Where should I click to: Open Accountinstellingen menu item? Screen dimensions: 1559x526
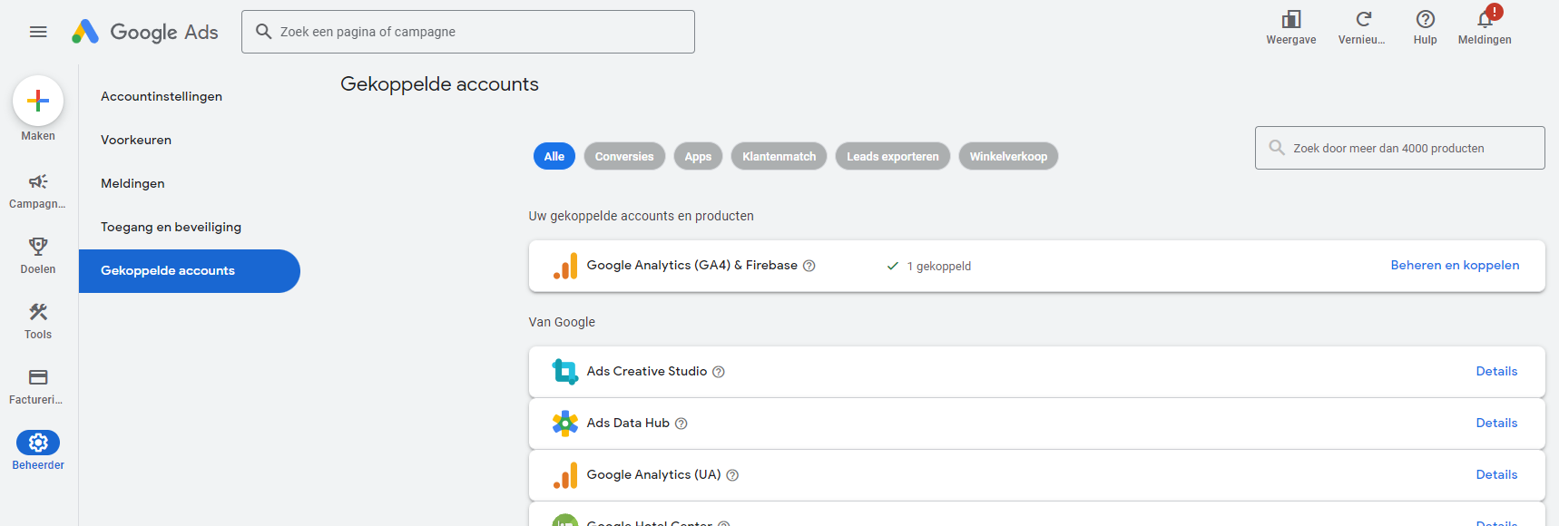162,96
